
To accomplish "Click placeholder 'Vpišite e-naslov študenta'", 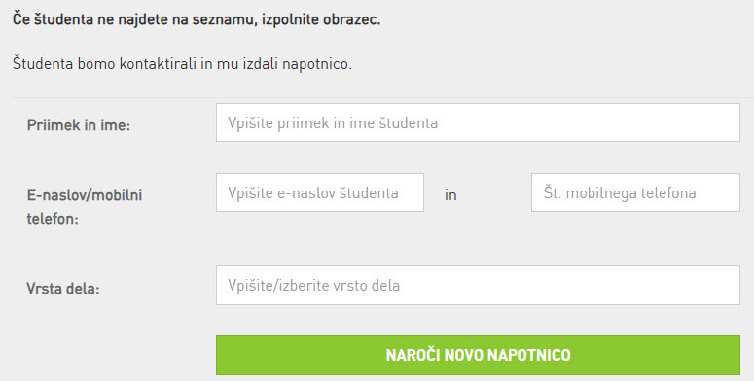I will 313,193.
